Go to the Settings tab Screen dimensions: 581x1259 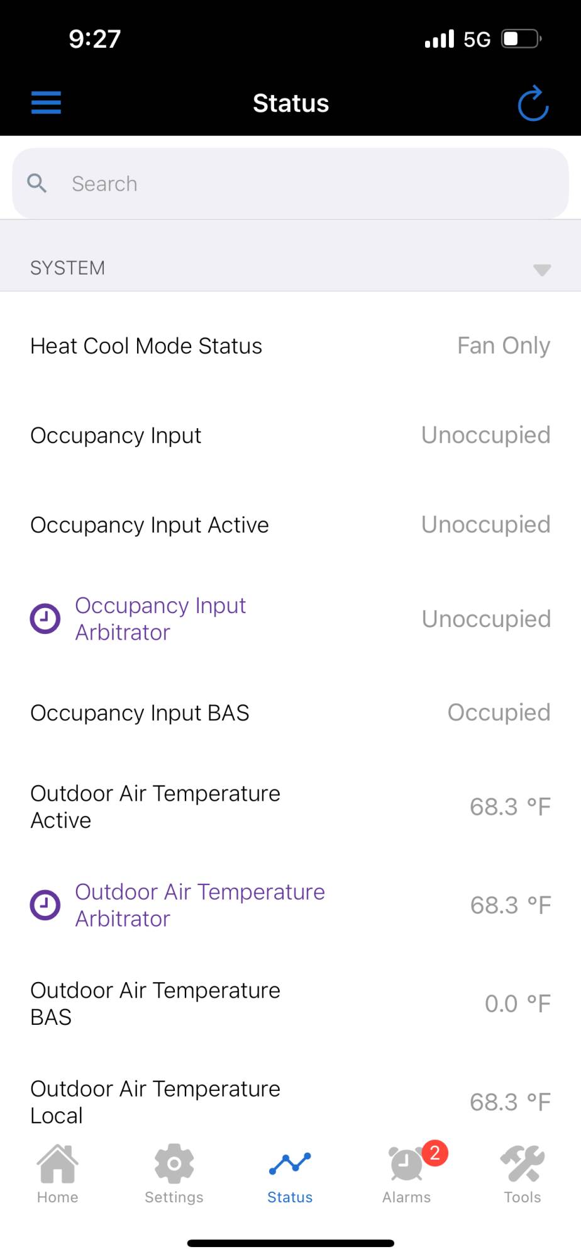pos(174,1173)
